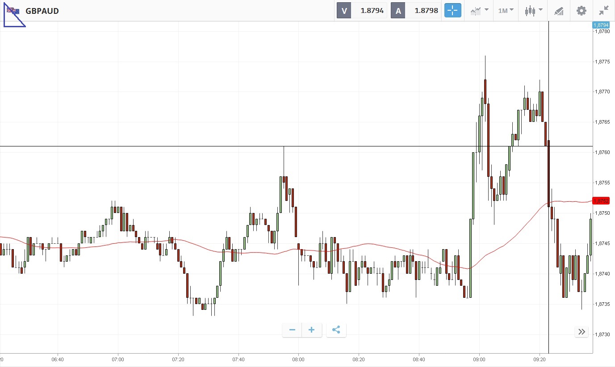Open chart settings gear
The width and height of the screenshot is (615, 367).
[x=581, y=11]
